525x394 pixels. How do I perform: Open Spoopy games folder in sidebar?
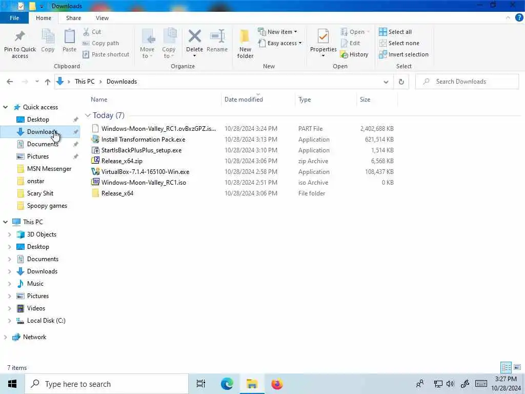[x=47, y=206]
